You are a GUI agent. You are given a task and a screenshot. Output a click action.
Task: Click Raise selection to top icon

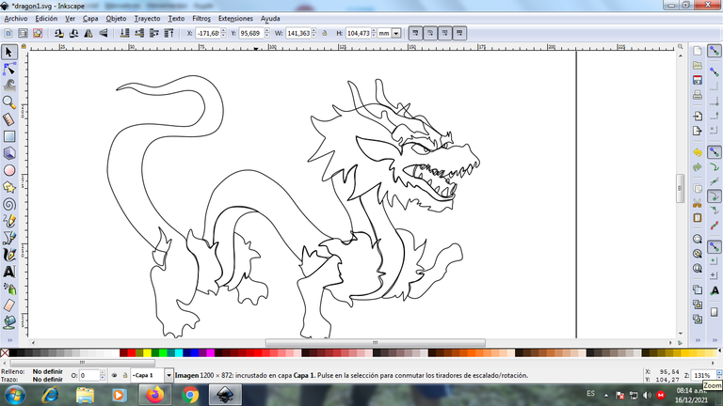[x=169, y=33]
